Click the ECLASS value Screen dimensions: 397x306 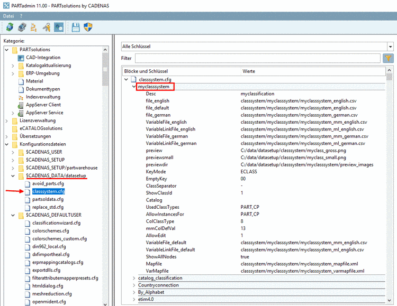(249, 172)
